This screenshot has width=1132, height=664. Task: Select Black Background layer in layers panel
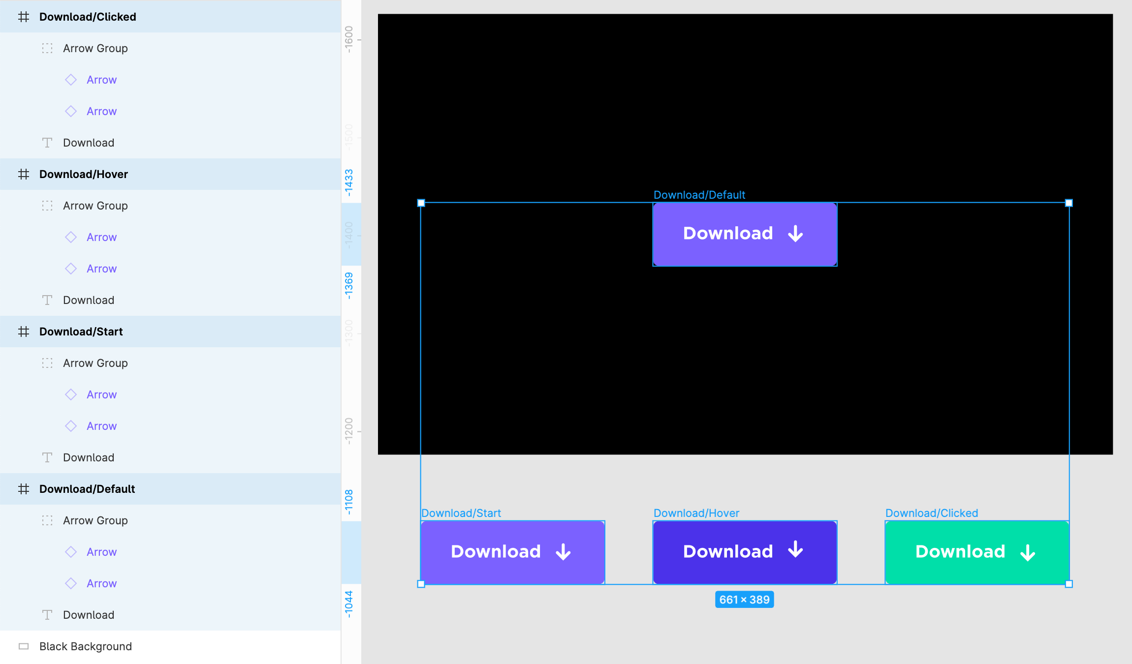coord(86,646)
